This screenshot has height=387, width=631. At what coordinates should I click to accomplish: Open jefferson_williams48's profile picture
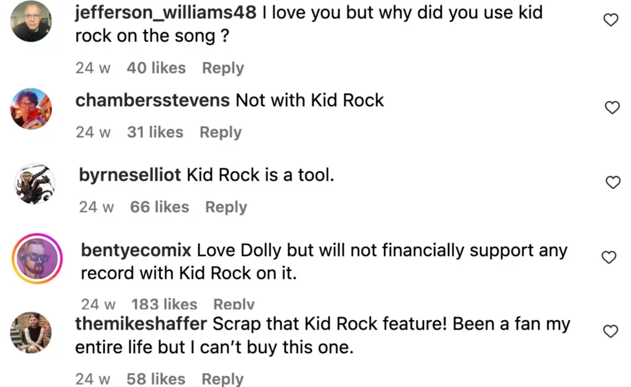point(31,21)
